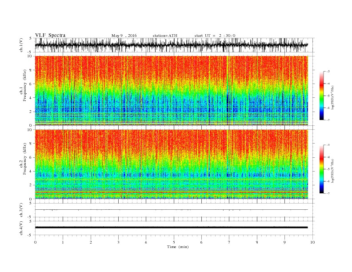This screenshot has height=272, width=352.
Task: Click the "8" kHz tick on ch.1 frequency axis
Action: tap(31, 70)
